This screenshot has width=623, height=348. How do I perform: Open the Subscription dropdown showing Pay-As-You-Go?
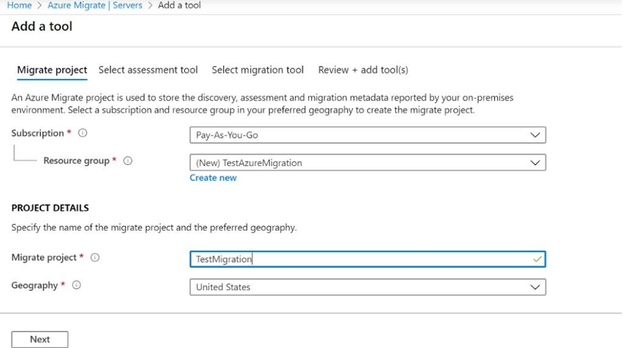367,135
